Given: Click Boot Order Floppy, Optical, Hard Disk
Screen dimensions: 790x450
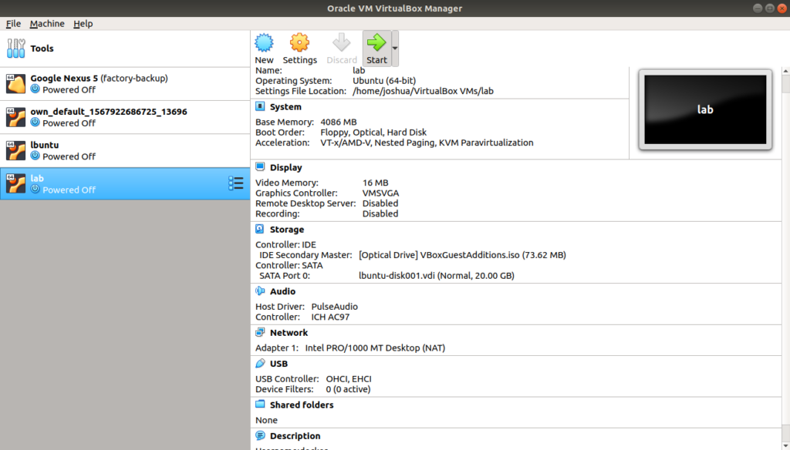Looking at the screenshot, I should tap(373, 133).
